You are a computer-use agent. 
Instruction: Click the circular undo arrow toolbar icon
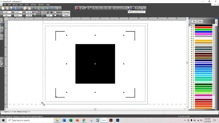coord(82,8)
